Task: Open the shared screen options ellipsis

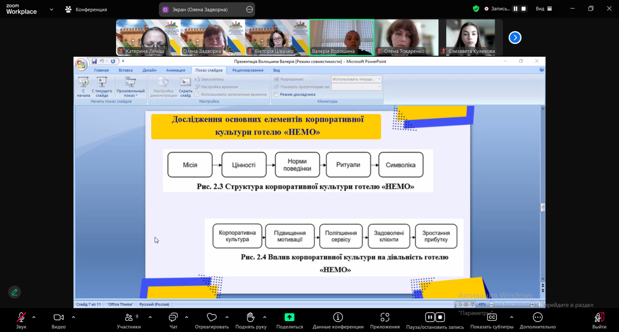Action: pyautogui.click(x=249, y=9)
